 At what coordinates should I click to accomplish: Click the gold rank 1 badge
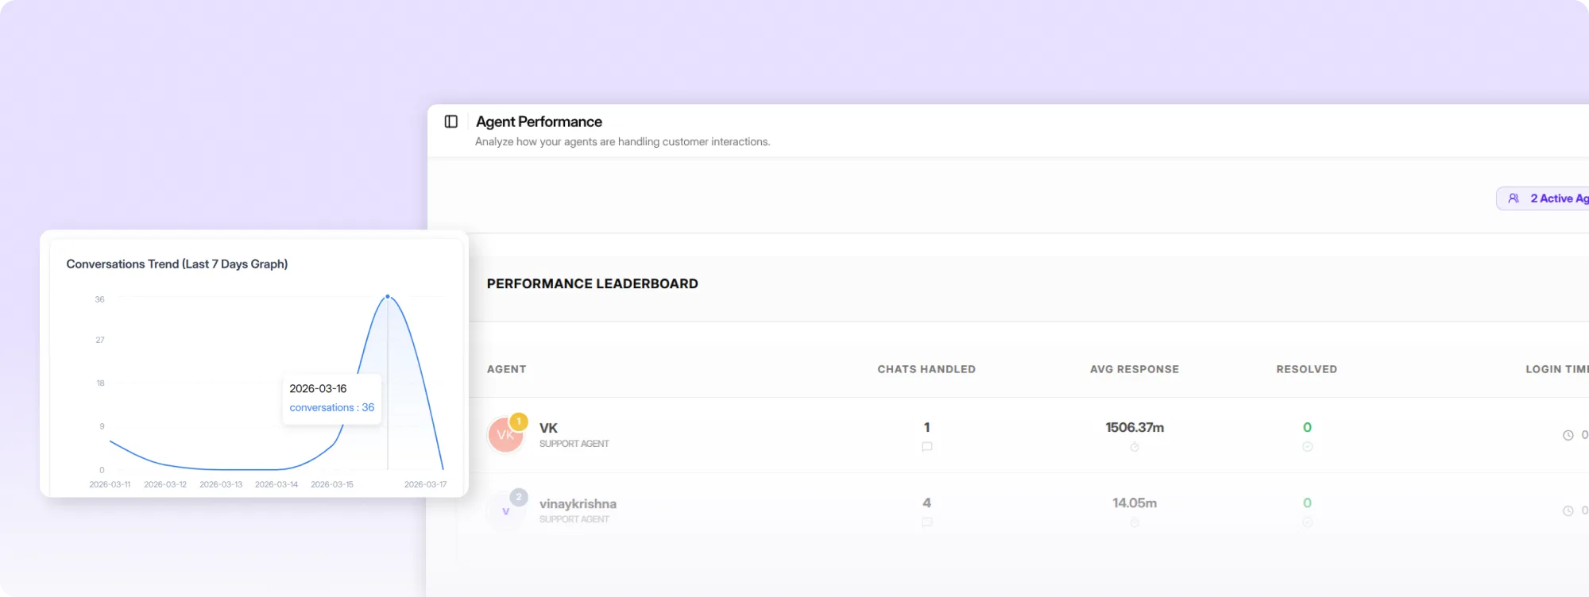click(519, 421)
